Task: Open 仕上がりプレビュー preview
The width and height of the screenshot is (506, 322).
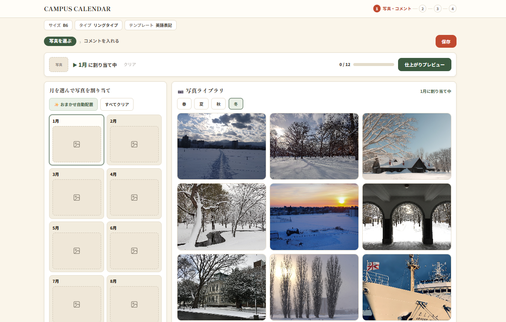Action: (x=425, y=65)
